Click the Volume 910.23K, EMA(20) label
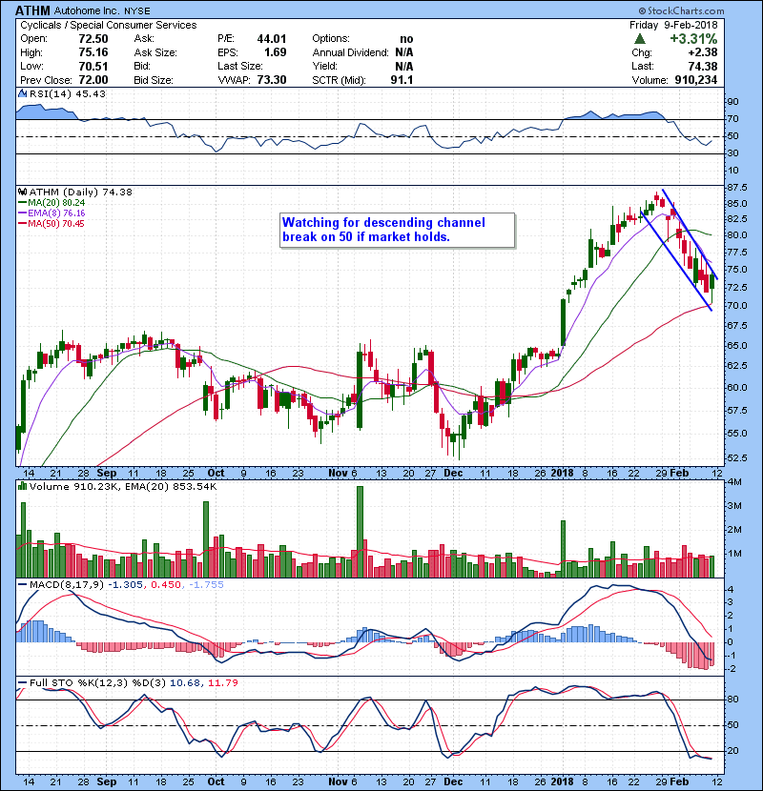 pos(123,487)
